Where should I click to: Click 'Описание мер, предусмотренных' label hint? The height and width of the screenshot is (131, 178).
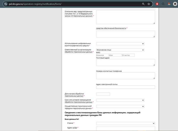(x=79, y=14)
